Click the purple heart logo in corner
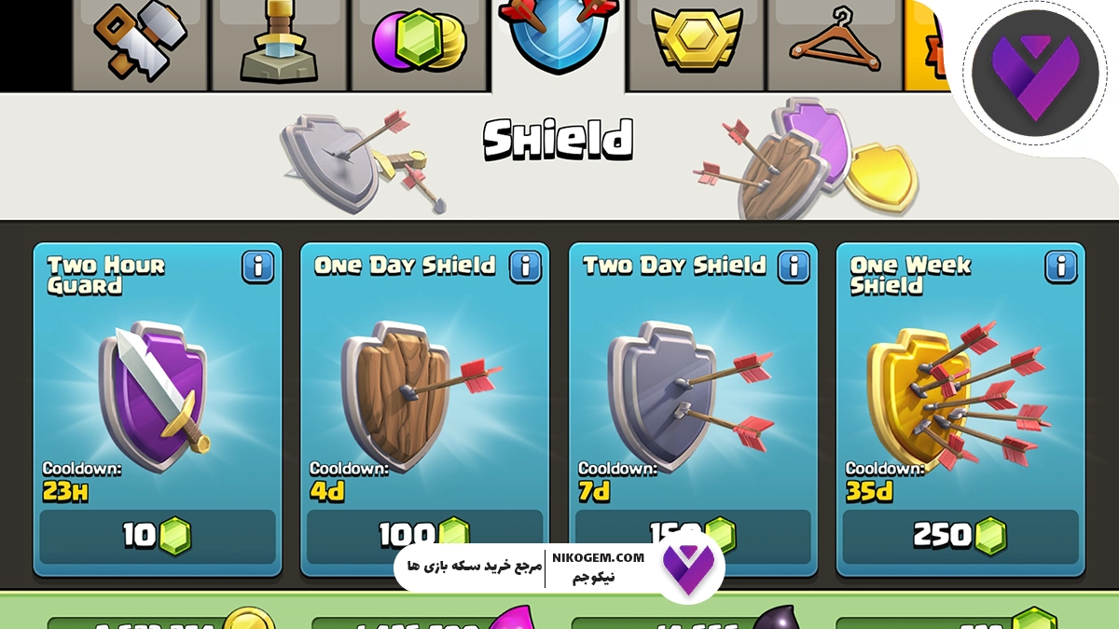Screen dimensions: 1119x629 pyautogui.click(x=1035, y=73)
